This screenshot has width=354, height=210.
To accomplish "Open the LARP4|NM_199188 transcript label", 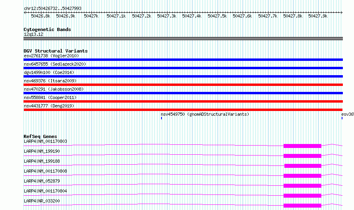I will [x=42, y=161].
